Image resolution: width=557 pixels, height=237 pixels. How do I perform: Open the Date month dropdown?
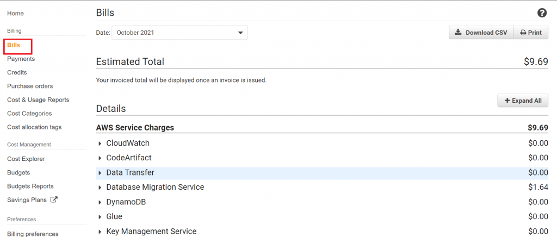180,33
